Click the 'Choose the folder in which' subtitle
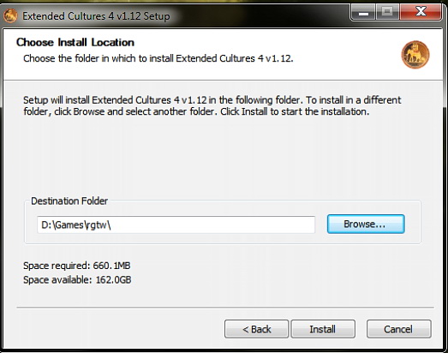Screen dimensions: 448x353 [158, 58]
